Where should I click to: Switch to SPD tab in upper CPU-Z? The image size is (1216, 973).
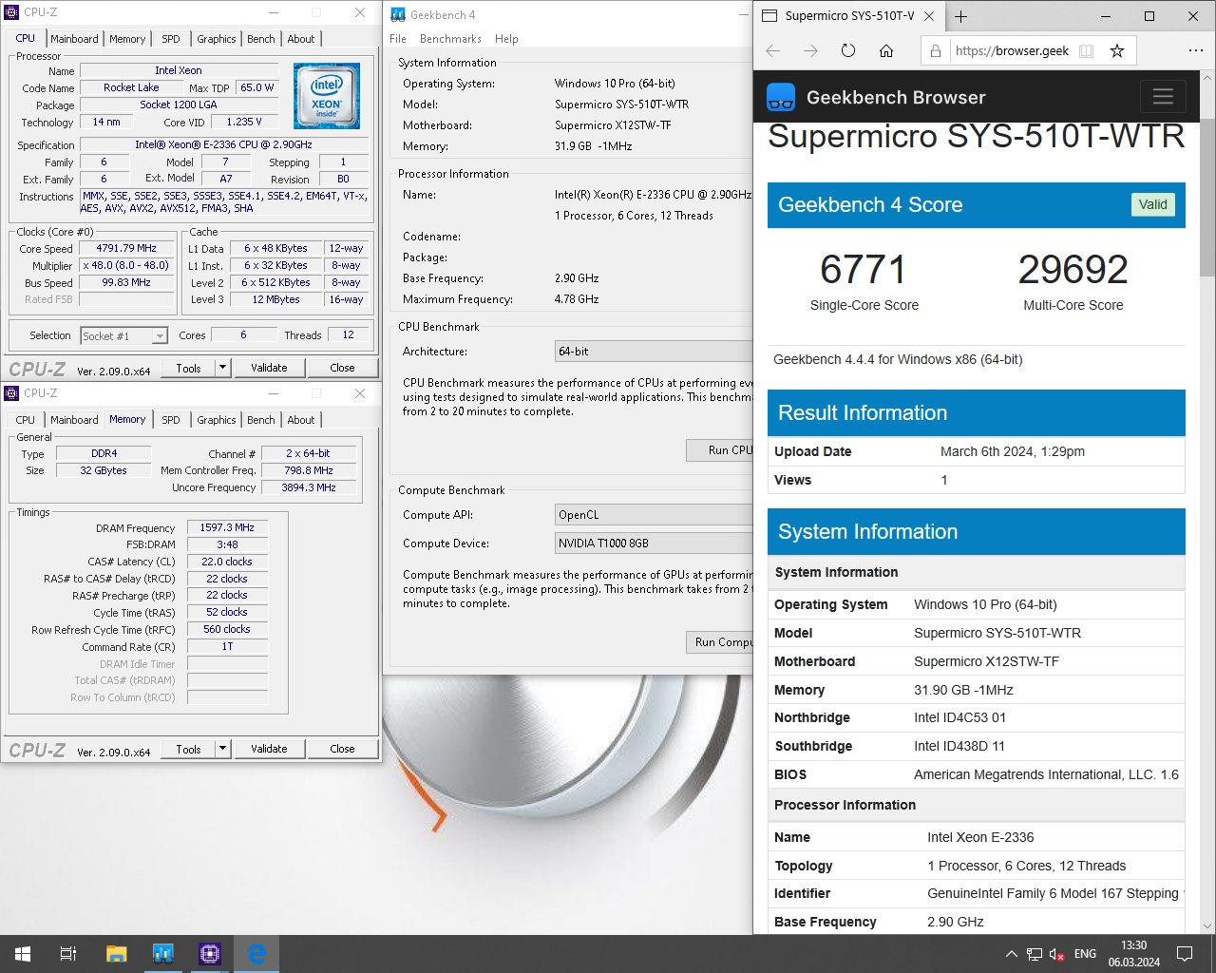[x=171, y=39]
